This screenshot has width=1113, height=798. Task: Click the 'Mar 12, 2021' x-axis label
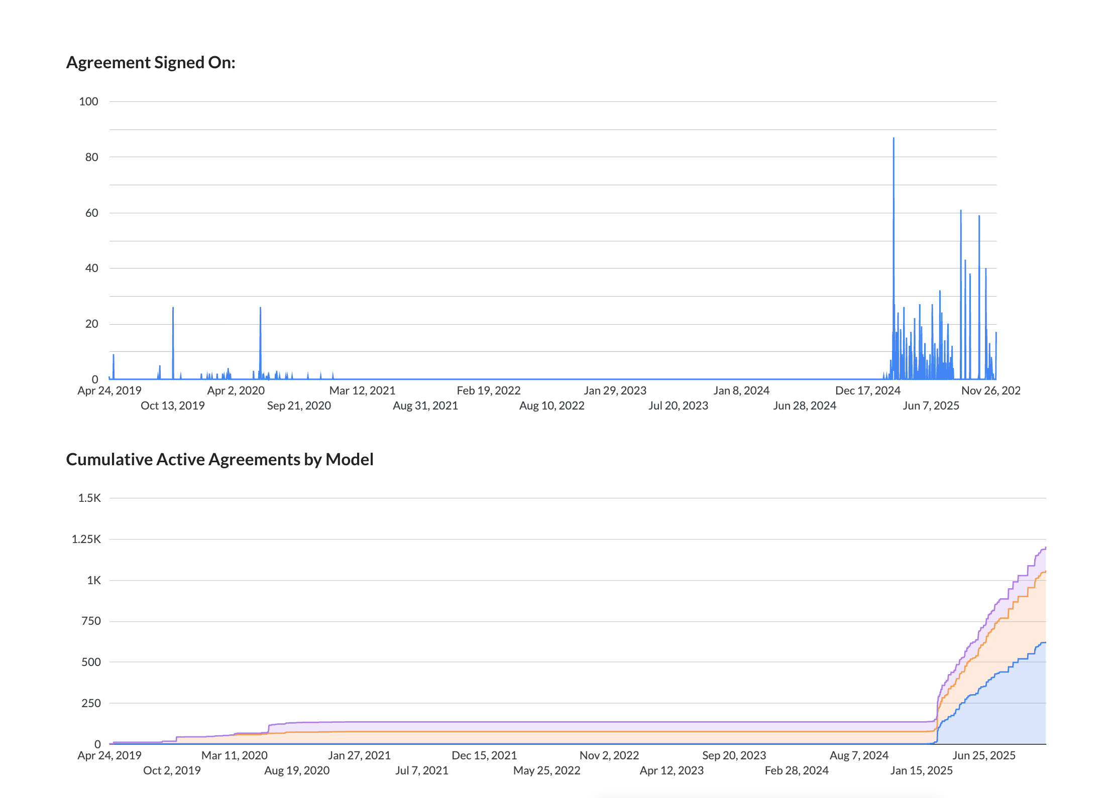pos(362,390)
